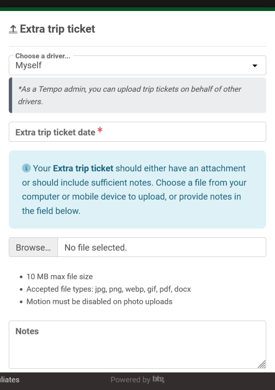Click the "Accepted file types" bullet line
This screenshot has height=390, width=275.
pyautogui.click(x=109, y=289)
